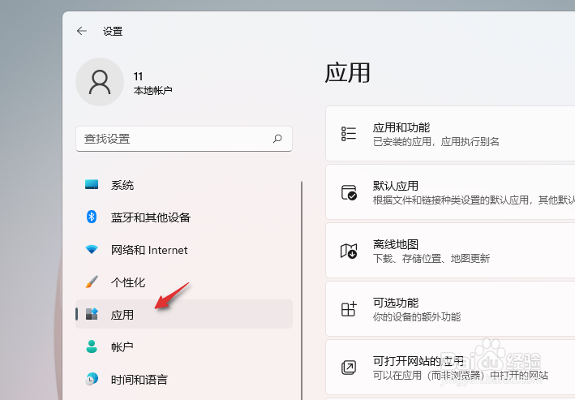Select 蓝牙和其他设备 in the sidebar
Screen dimensions: 575x400
click(184, 217)
